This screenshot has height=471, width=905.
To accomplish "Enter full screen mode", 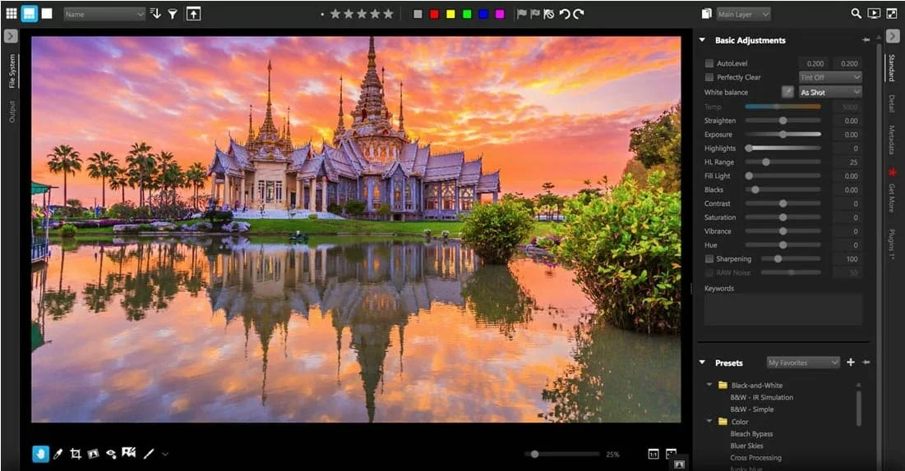I will click(x=892, y=13).
